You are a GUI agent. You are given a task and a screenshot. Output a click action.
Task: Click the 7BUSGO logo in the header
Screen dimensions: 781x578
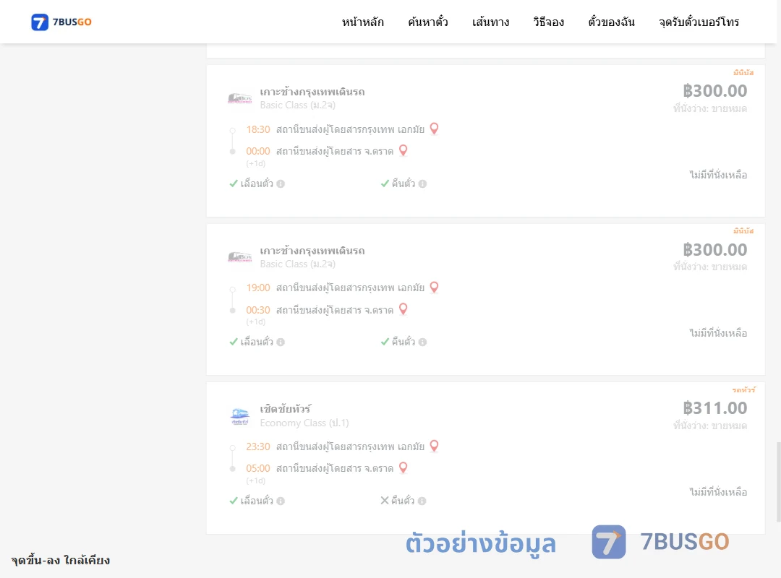click(61, 22)
